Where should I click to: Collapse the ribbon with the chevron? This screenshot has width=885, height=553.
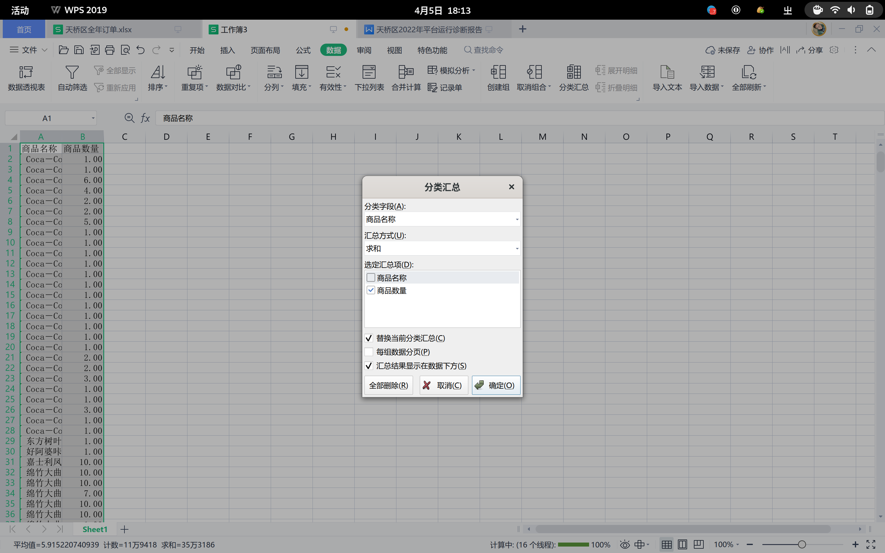(871, 50)
